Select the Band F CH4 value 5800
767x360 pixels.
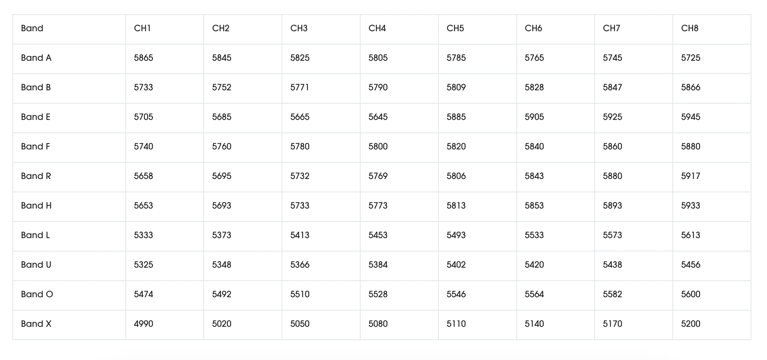pos(378,146)
